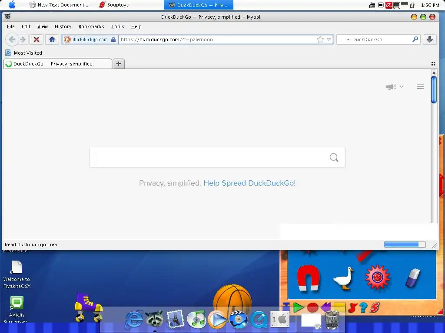Click the Forward arrow in Mypal toolbar
Viewport: 445px width, 333px height.
coord(23,39)
